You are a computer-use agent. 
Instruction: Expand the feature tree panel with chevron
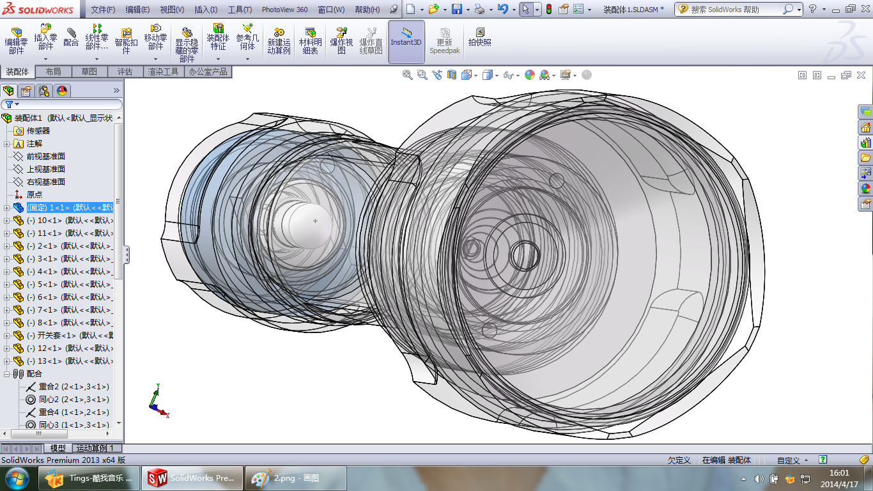(x=116, y=91)
